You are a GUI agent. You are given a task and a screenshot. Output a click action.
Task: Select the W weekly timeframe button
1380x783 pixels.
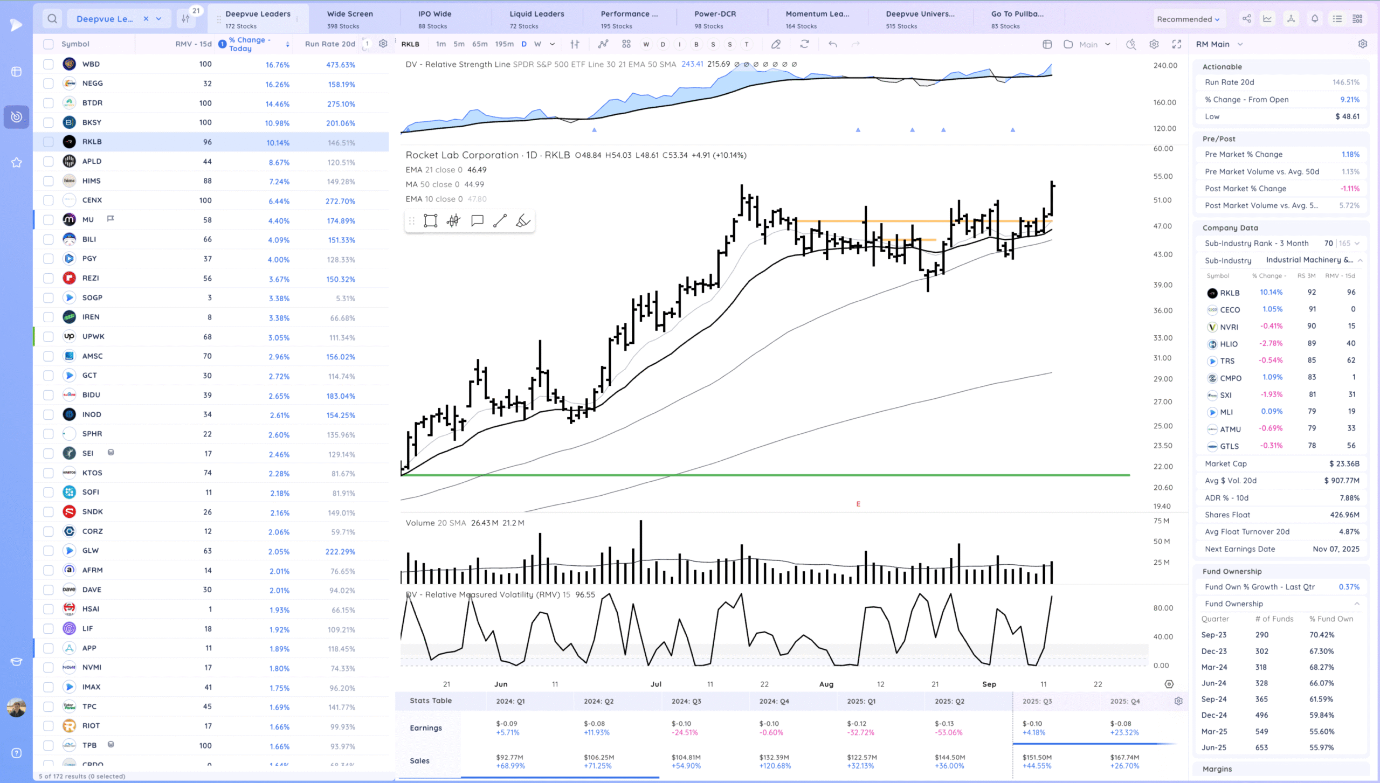coord(537,44)
